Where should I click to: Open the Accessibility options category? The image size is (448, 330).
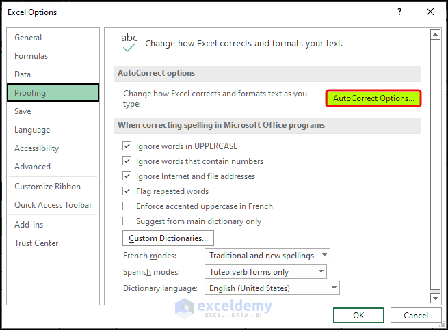[53, 148]
